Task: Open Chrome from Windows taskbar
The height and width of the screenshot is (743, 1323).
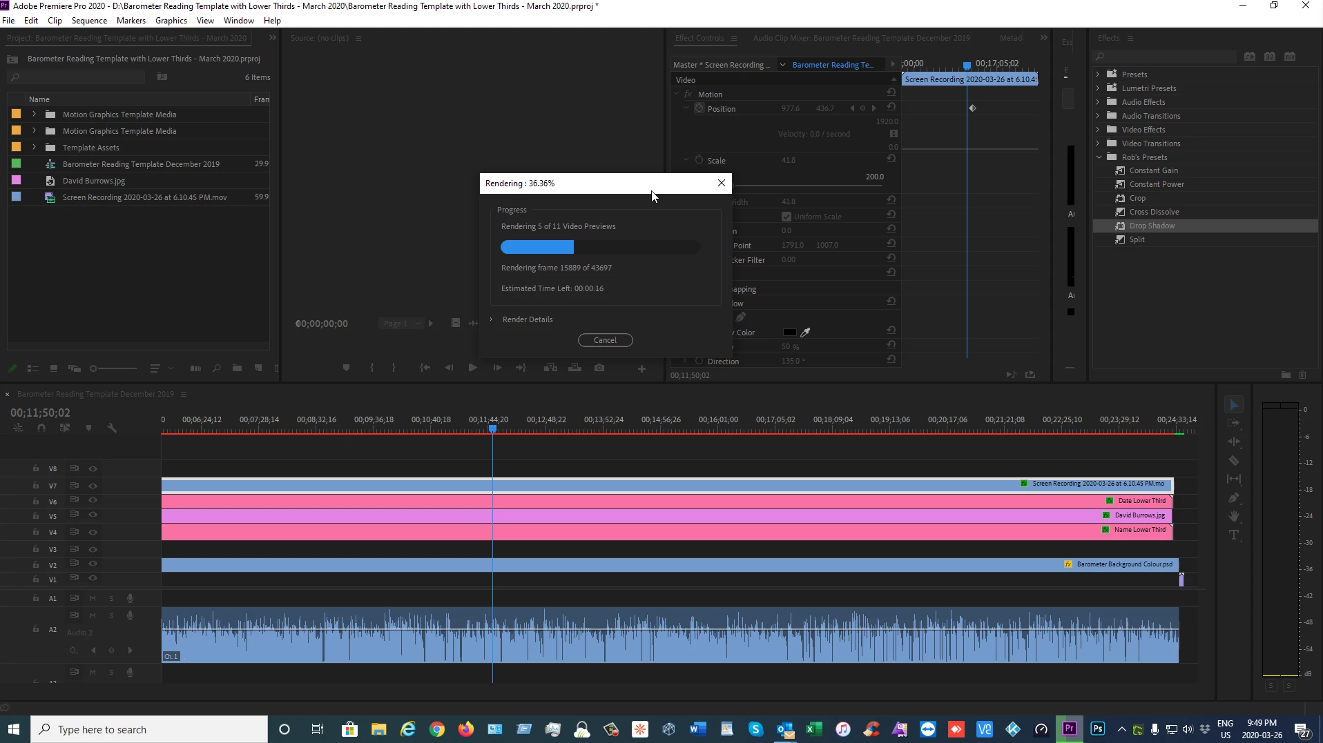Action: tap(437, 729)
